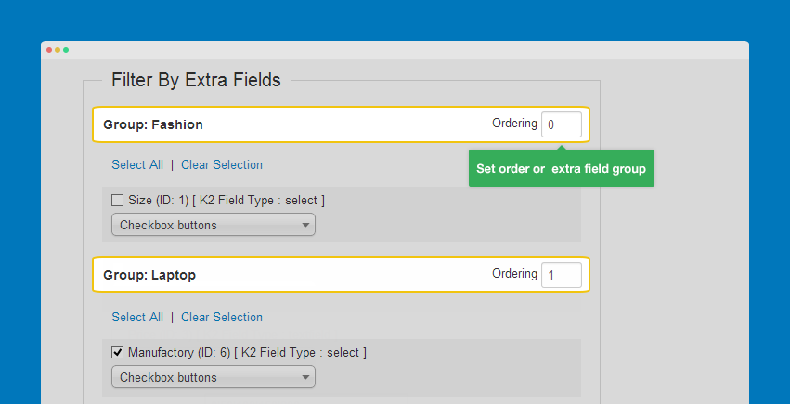Click the red window dot
The image size is (790, 404).
tap(49, 50)
